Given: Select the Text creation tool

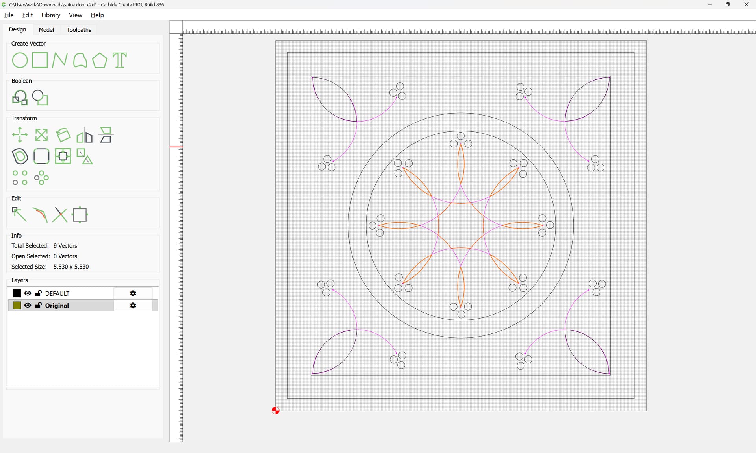Looking at the screenshot, I should click(x=120, y=61).
